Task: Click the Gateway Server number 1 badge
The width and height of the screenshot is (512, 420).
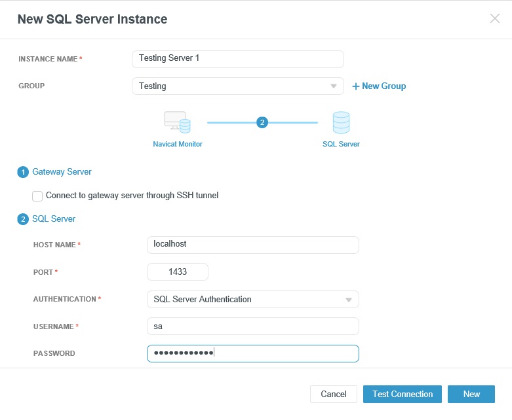Action: click(23, 172)
